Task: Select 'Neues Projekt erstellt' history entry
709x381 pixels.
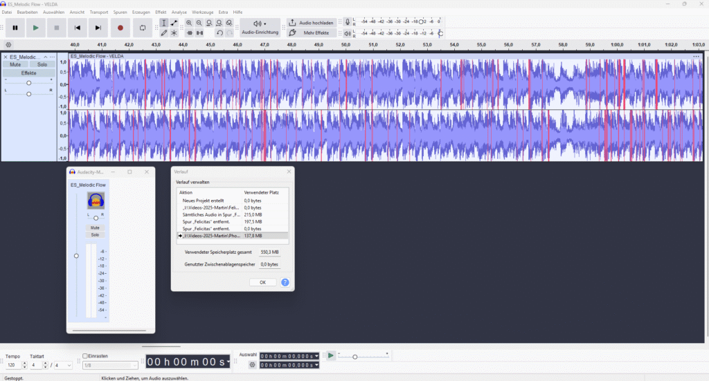Action: point(233,201)
